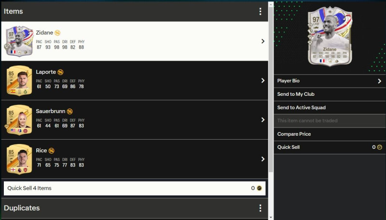Click the Items section heading
This screenshot has height=220, width=386.
(x=14, y=11)
